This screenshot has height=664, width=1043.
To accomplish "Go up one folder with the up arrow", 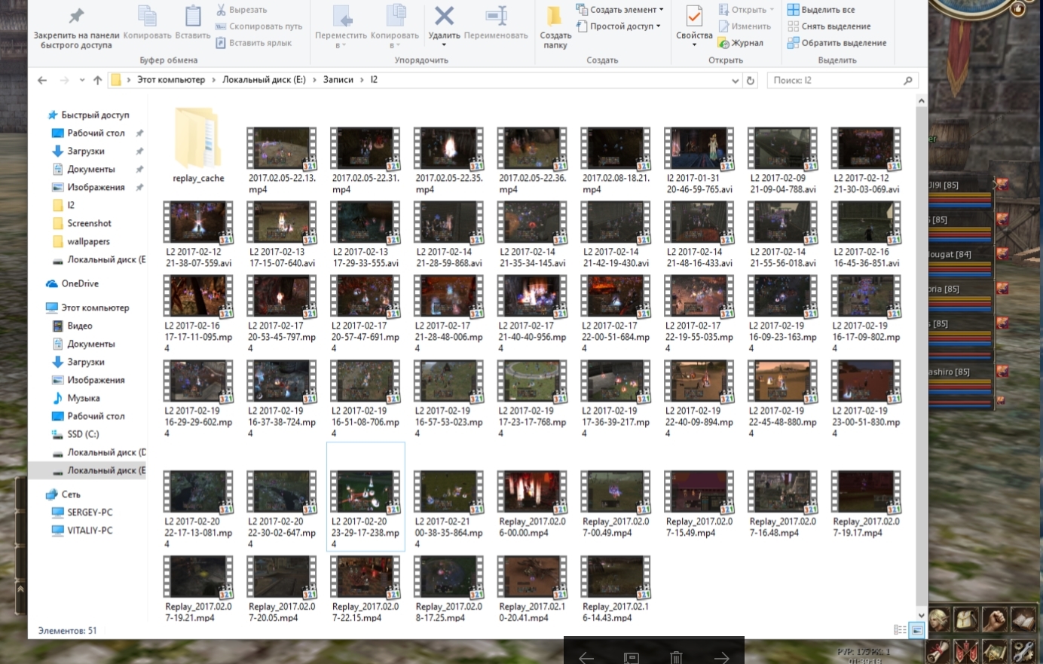I will (x=97, y=80).
